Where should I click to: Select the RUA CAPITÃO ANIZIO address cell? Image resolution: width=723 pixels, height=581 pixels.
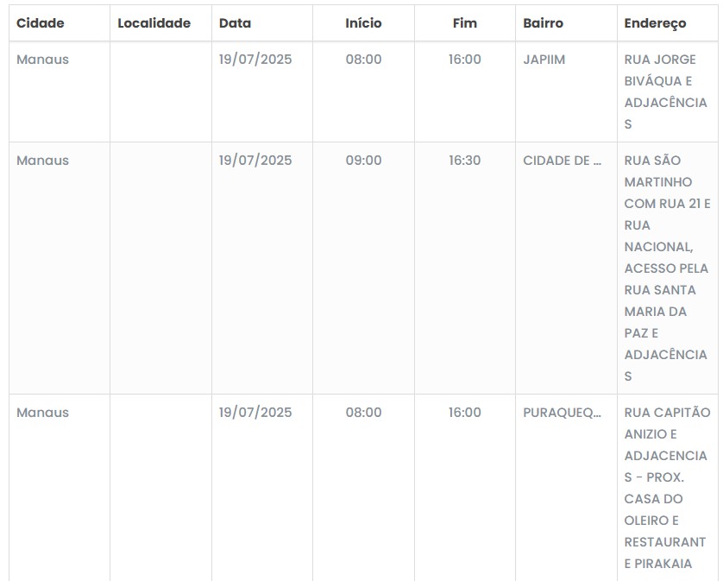click(x=665, y=487)
